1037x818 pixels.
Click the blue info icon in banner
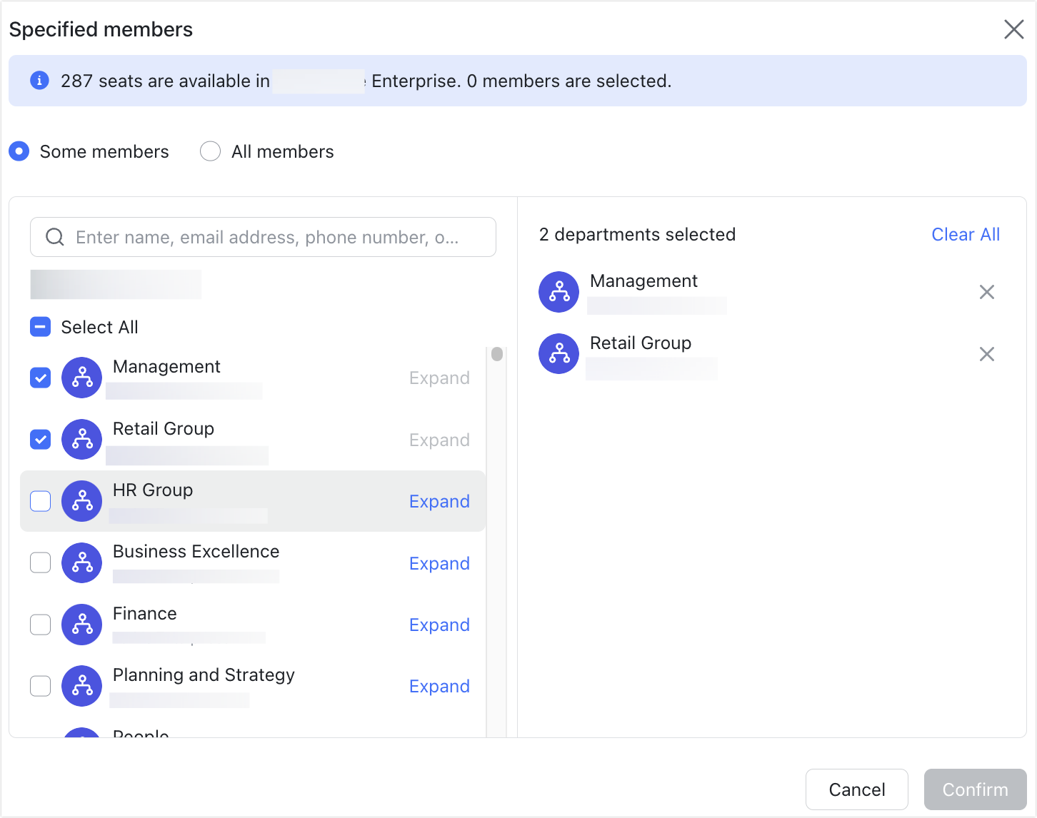pyautogui.click(x=39, y=81)
